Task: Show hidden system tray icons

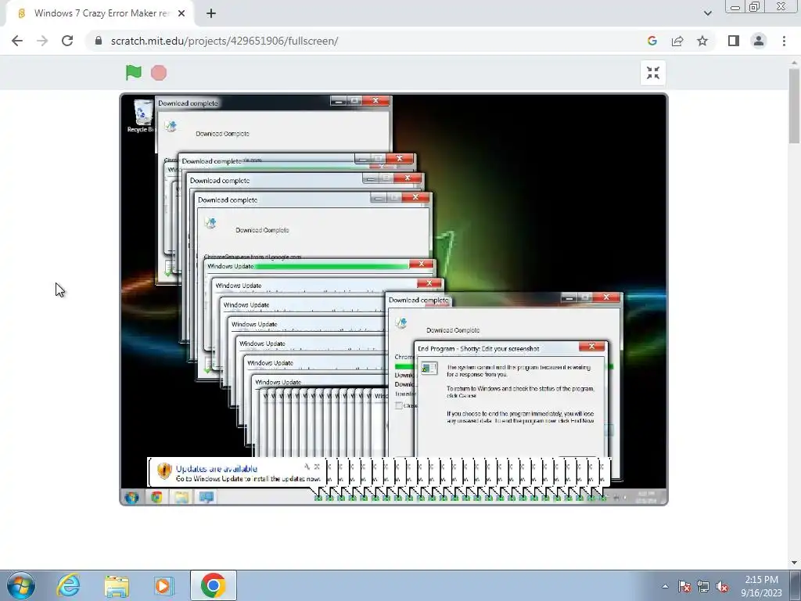Action: point(665,586)
